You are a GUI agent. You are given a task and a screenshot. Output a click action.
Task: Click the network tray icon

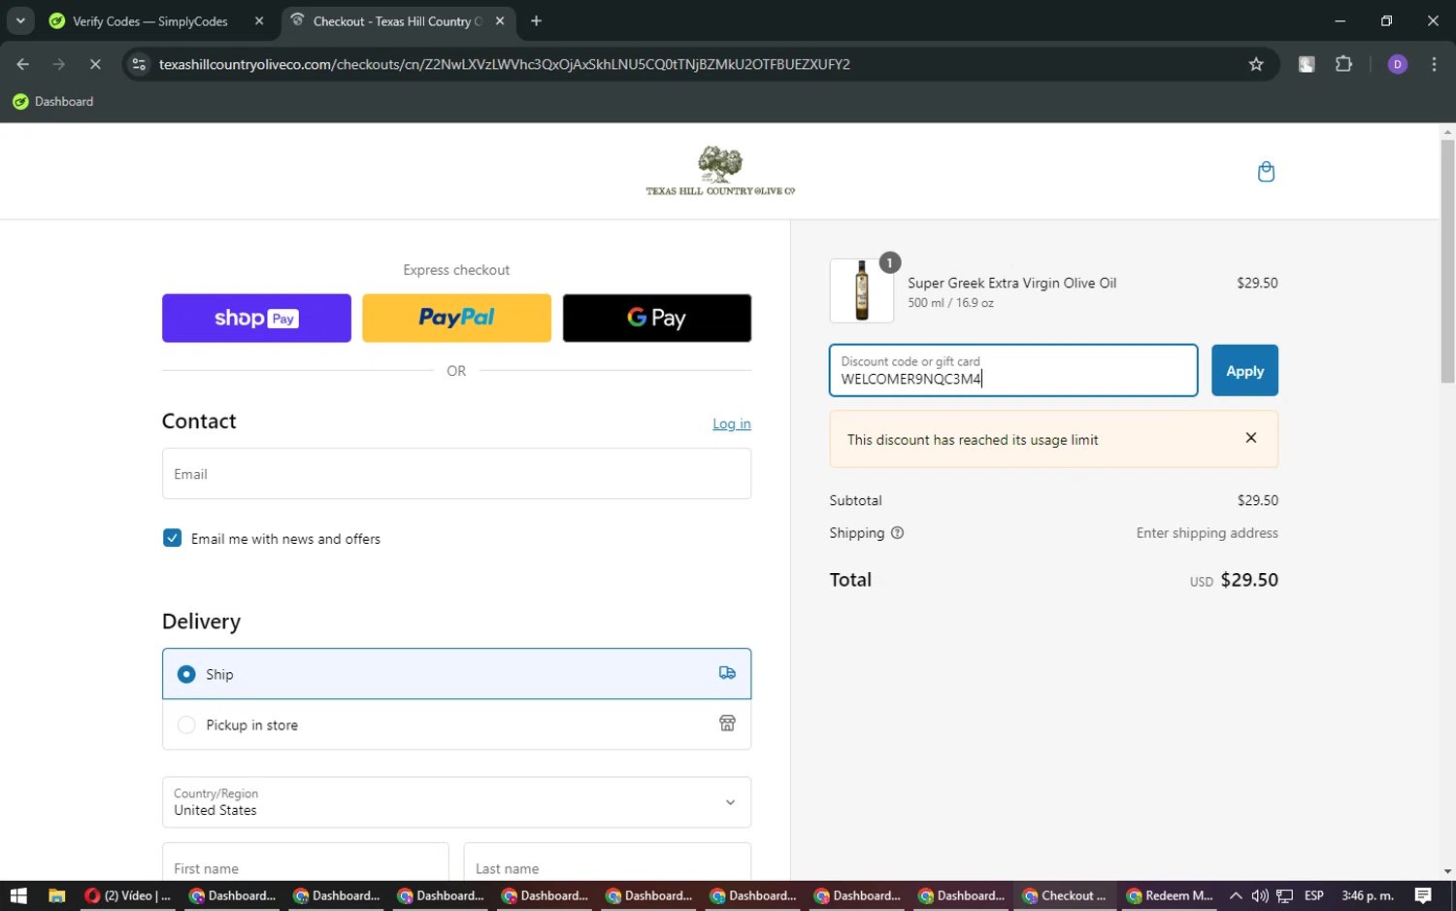1284,895
